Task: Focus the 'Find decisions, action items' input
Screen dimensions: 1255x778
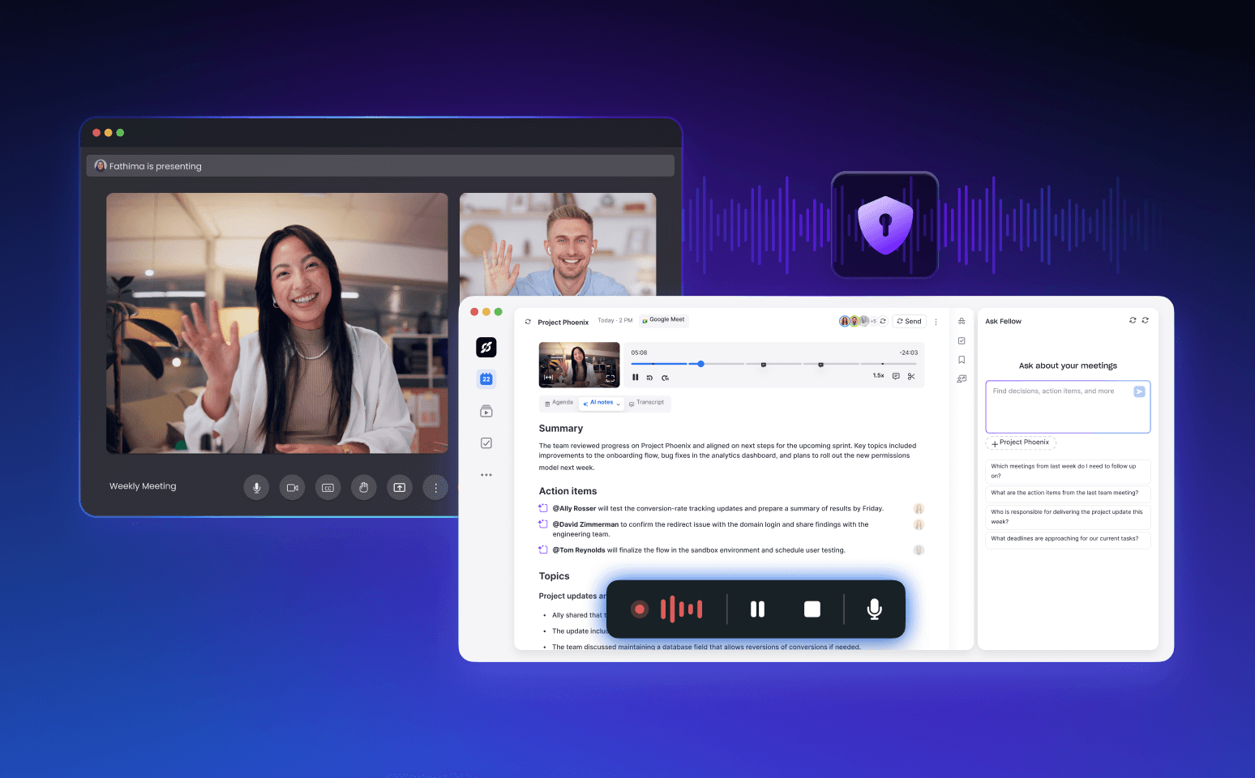Action: [x=1068, y=407]
